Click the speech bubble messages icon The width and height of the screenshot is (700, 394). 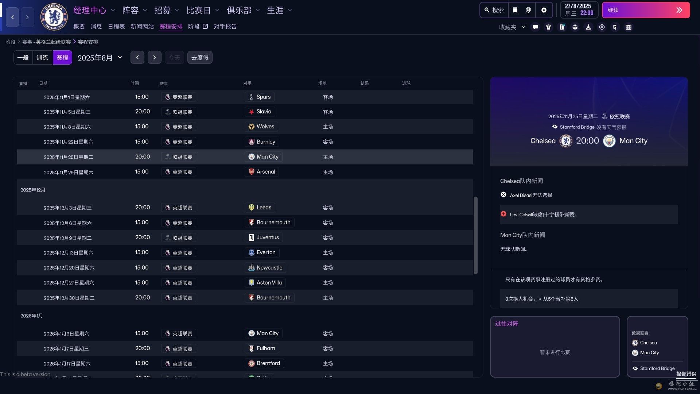(x=535, y=27)
